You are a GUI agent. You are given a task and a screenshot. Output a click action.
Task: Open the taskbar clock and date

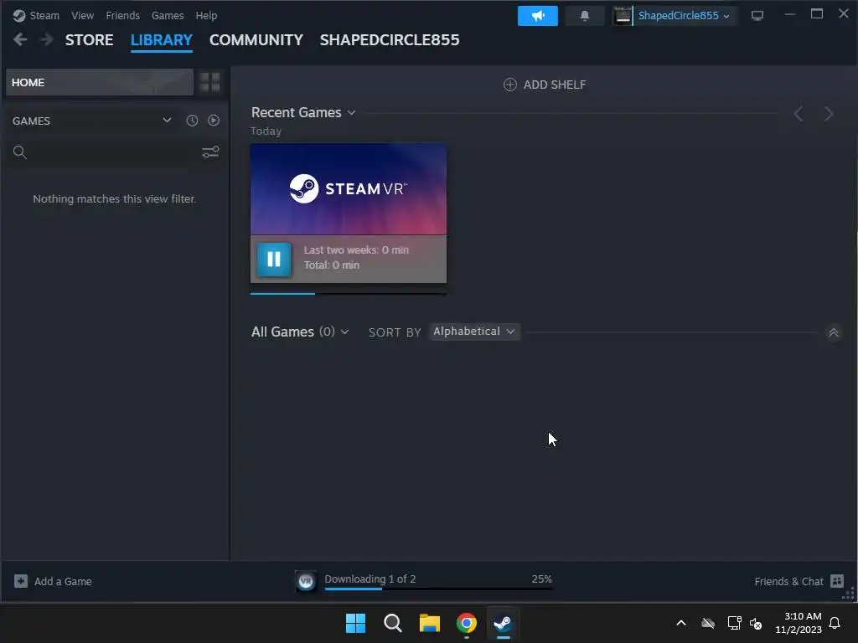[x=799, y=623]
